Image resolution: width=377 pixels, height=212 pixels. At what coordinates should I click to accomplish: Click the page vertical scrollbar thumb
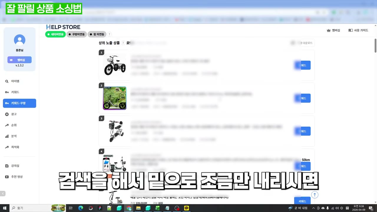(376, 46)
